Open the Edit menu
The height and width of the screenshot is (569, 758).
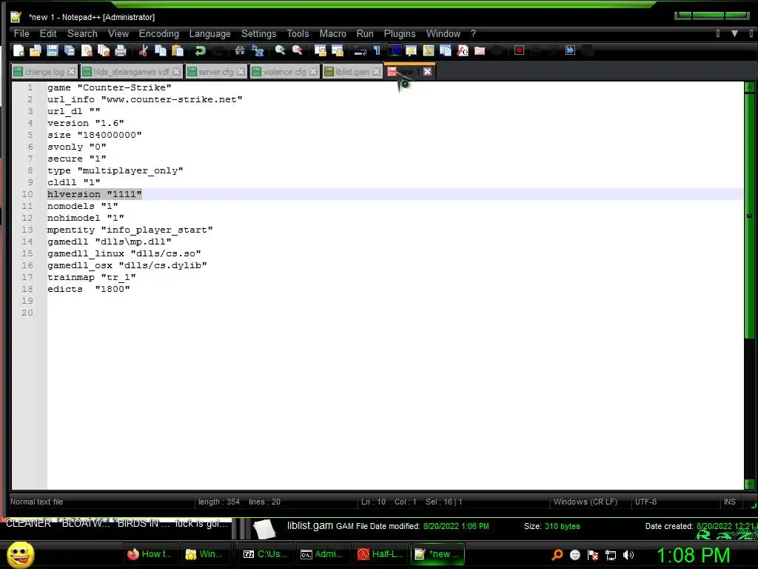48,33
